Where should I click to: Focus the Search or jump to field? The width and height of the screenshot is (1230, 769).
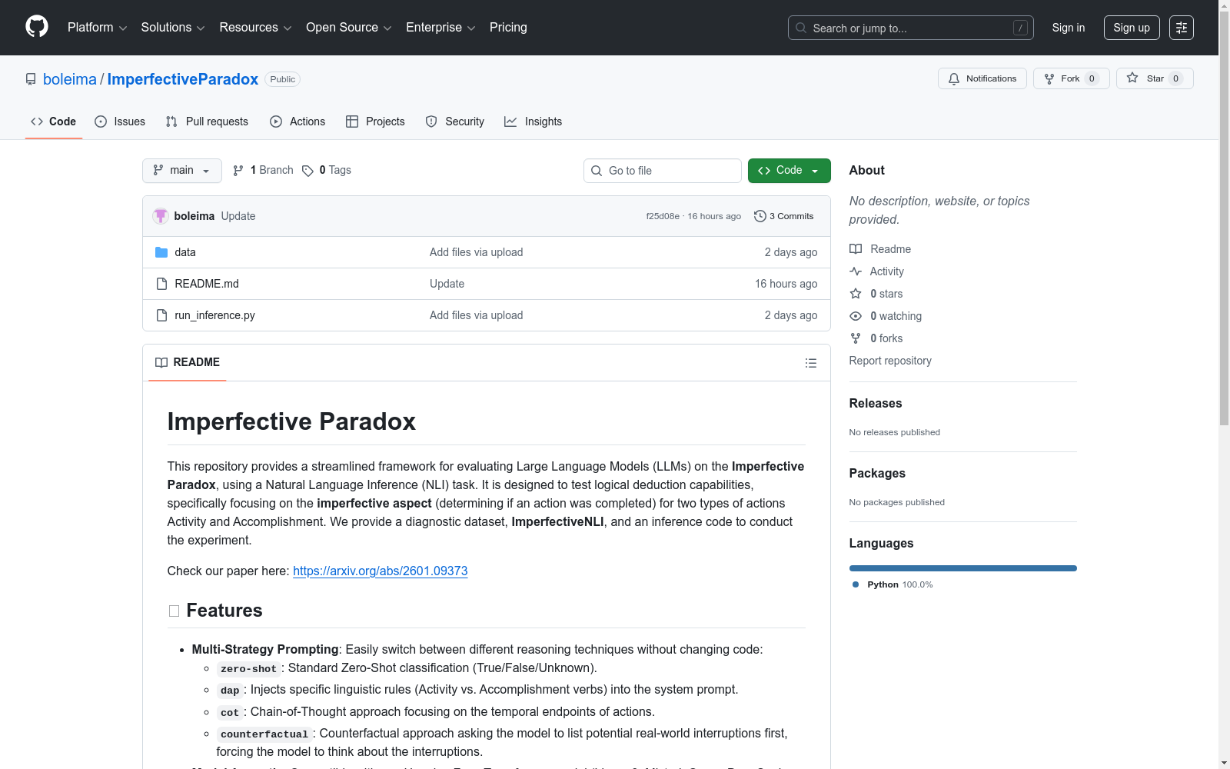[x=911, y=28]
